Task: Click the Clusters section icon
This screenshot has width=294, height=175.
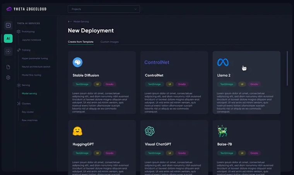Action: point(19,104)
